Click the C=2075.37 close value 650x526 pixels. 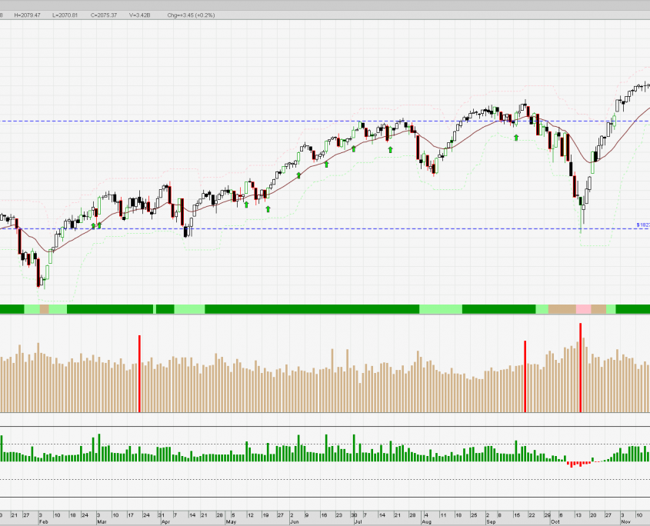coord(104,15)
